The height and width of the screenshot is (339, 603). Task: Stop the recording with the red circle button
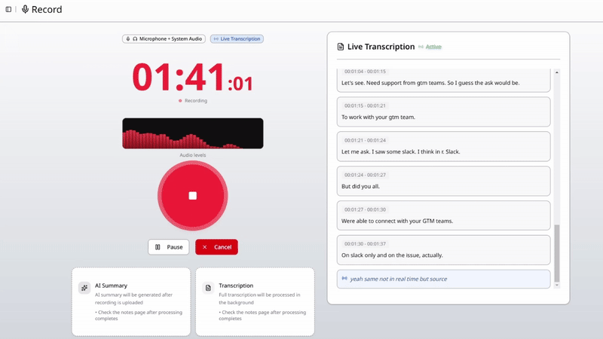pyautogui.click(x=192, y=196)
